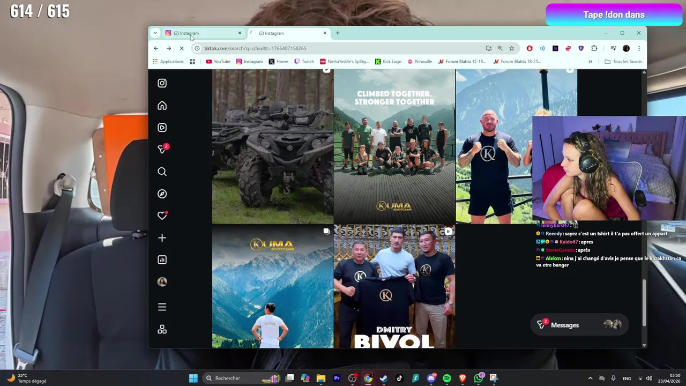Viewport: 686px width, 386px height.
Task: Open the Opera-style red extension icon
Action: point(530,48)
